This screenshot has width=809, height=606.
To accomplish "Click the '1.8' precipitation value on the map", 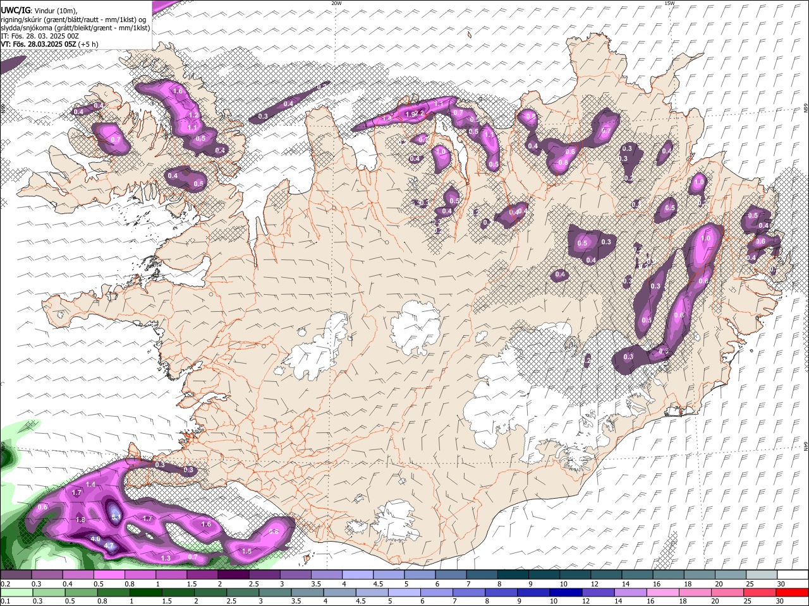I will pos(80,520).
